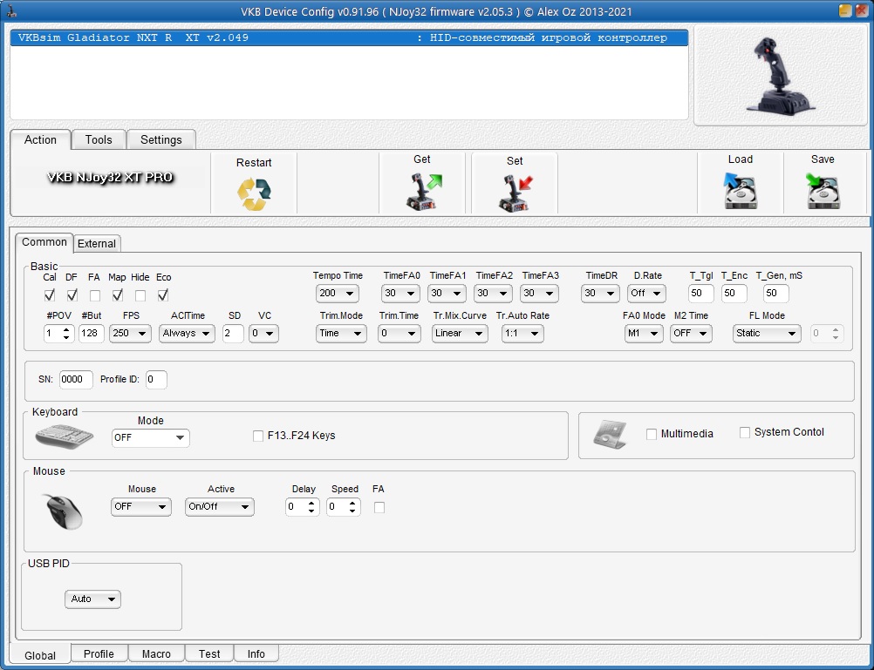Enable the FA checkbox in Basic
The width and height of the screenshot is (874, 670).
[94, 295]
